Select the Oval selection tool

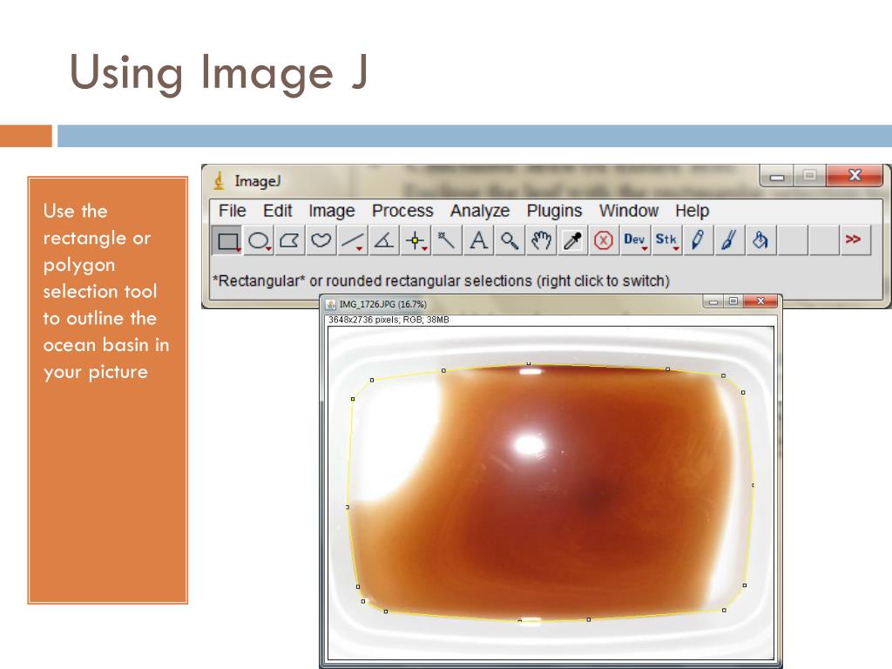[260, 240]
